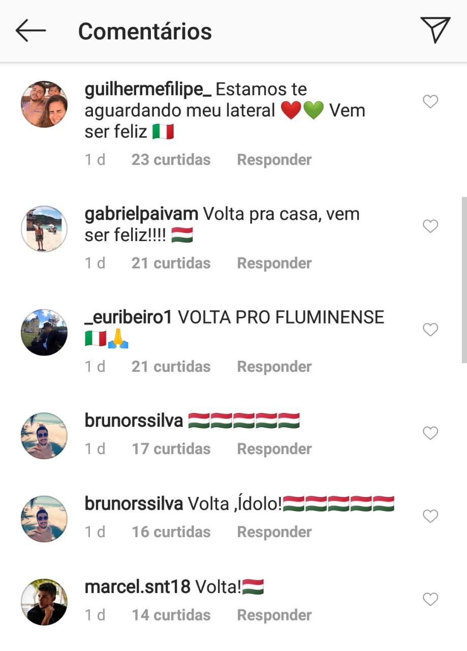Tap heart on brunorssilva's flags-only comment
Image resolution: width=467 pixels, height=651 pixels.
(430, 433)
